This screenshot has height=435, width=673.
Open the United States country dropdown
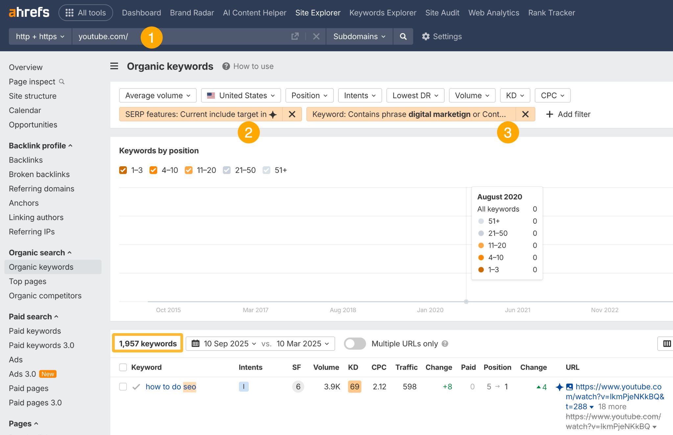pyautogui.click(x=241, y=95)
